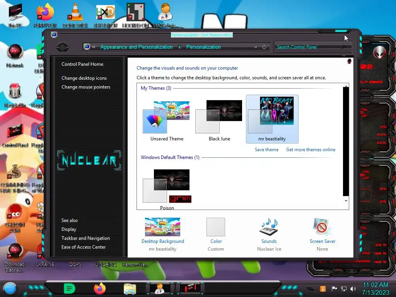Click the back navigation orb button
This screenshot has width=396, height=297.
[63, 47]
